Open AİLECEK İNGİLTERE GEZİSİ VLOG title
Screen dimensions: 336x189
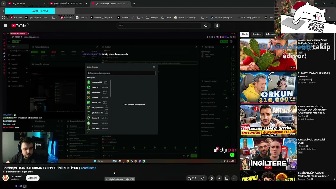tap(312, 141)
